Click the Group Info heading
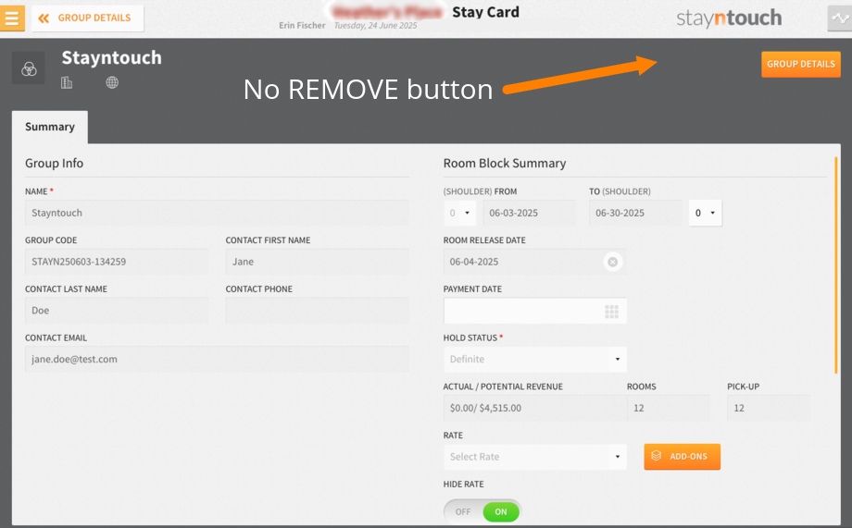This screenshot has width=852, height=528. (x=55, y=164)
